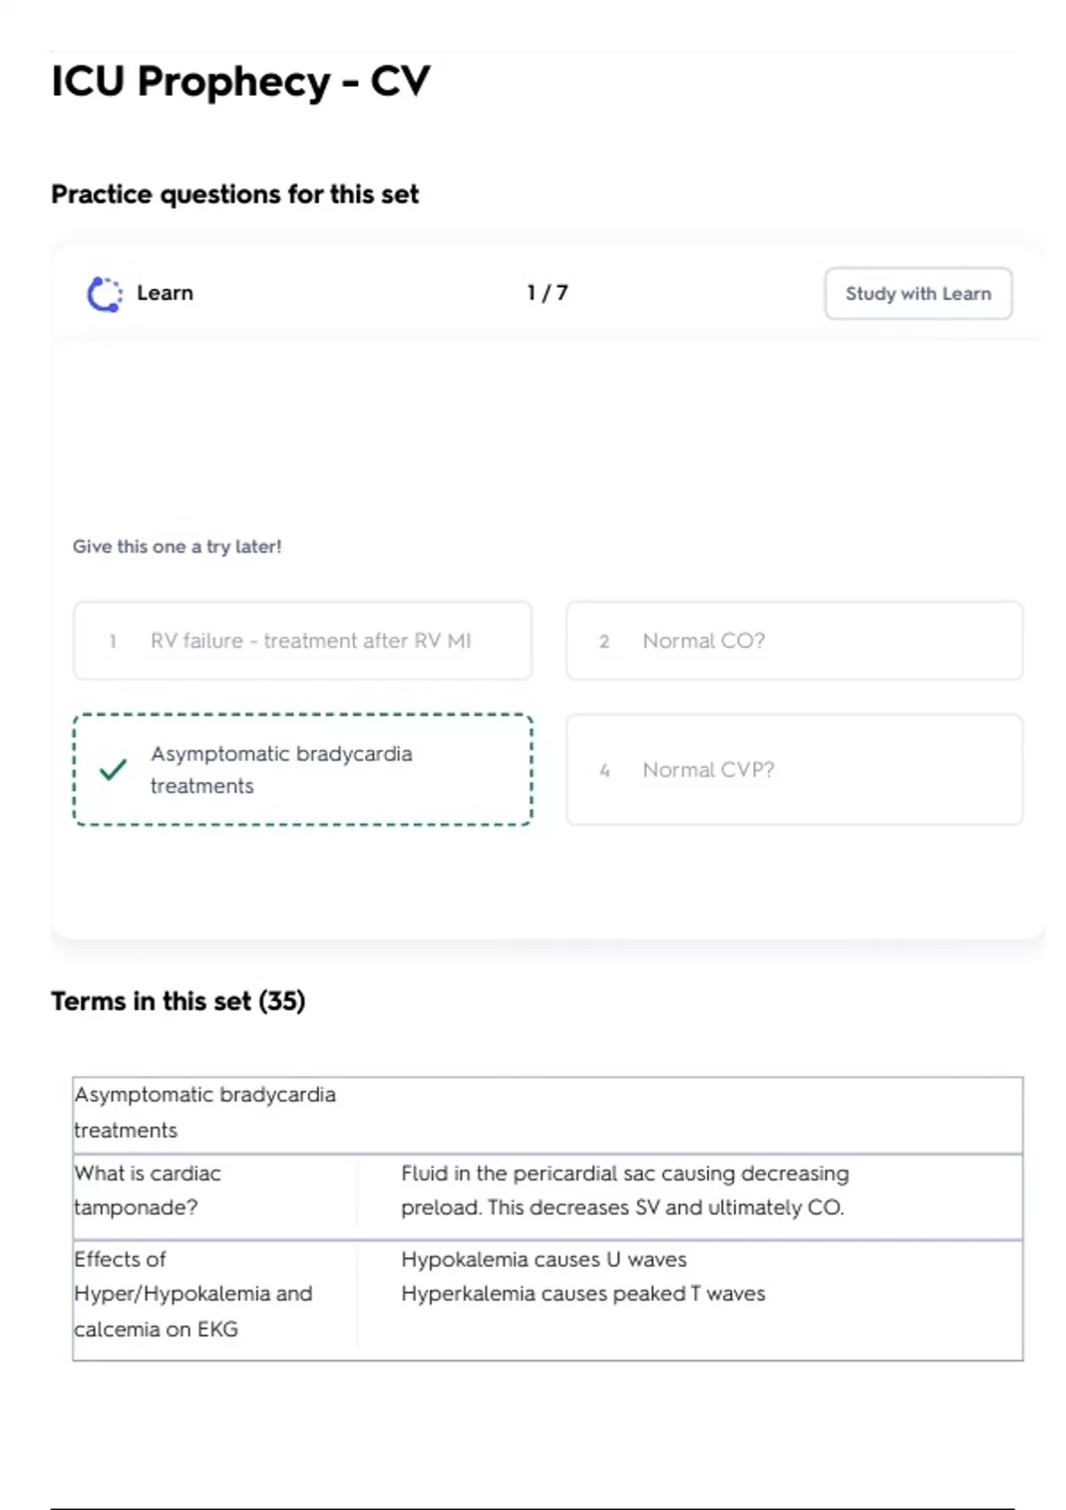Click the number 2 beside Normal CO?
Screen dimensions: 1066x1510
point(604,641)
